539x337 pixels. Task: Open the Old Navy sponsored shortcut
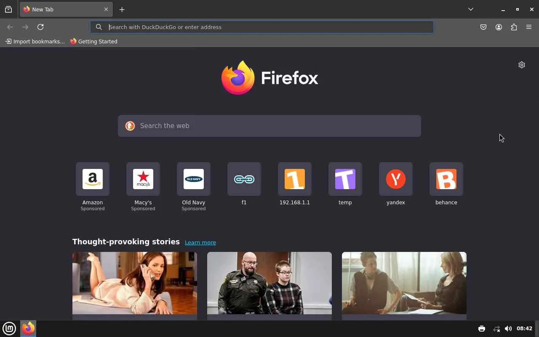[x=194, y=187]
